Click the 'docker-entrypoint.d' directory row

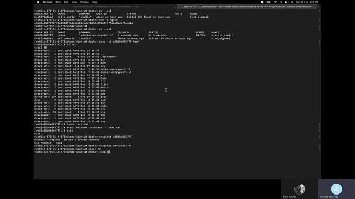[82, 69]
